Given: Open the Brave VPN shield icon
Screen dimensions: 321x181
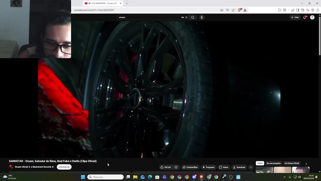Looking at the screenshot, I should coord(312,10).
